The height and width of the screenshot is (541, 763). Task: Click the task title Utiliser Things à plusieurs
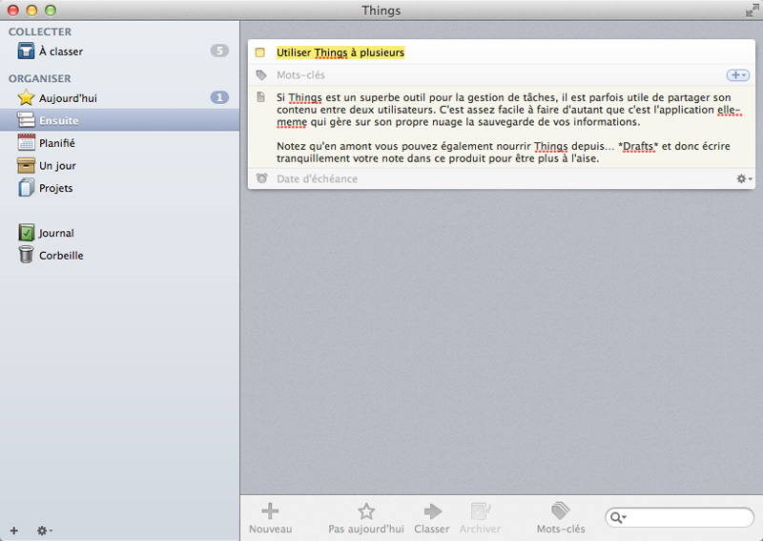click(340, 52)
